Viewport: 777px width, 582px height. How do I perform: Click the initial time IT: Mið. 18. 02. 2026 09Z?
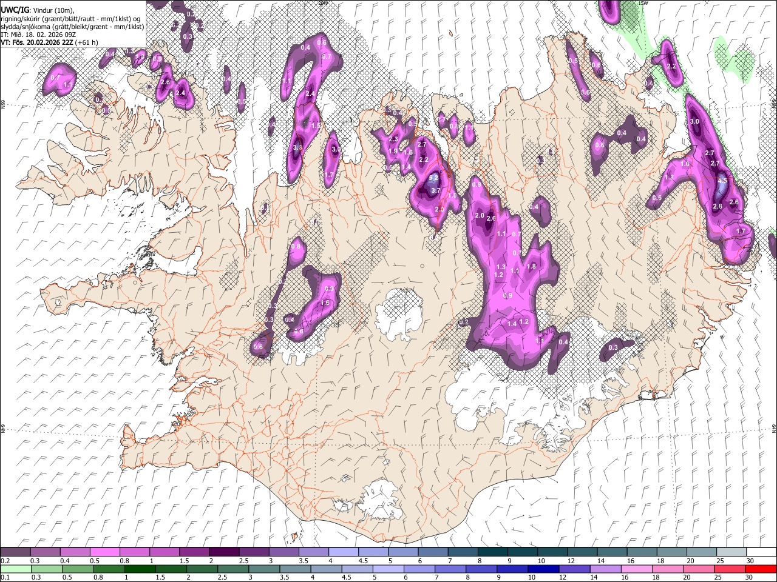pyautogui.click(x=38, y=35)
